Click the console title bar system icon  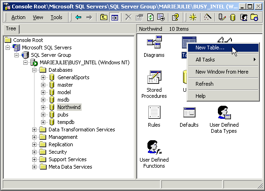coord(7,7)
